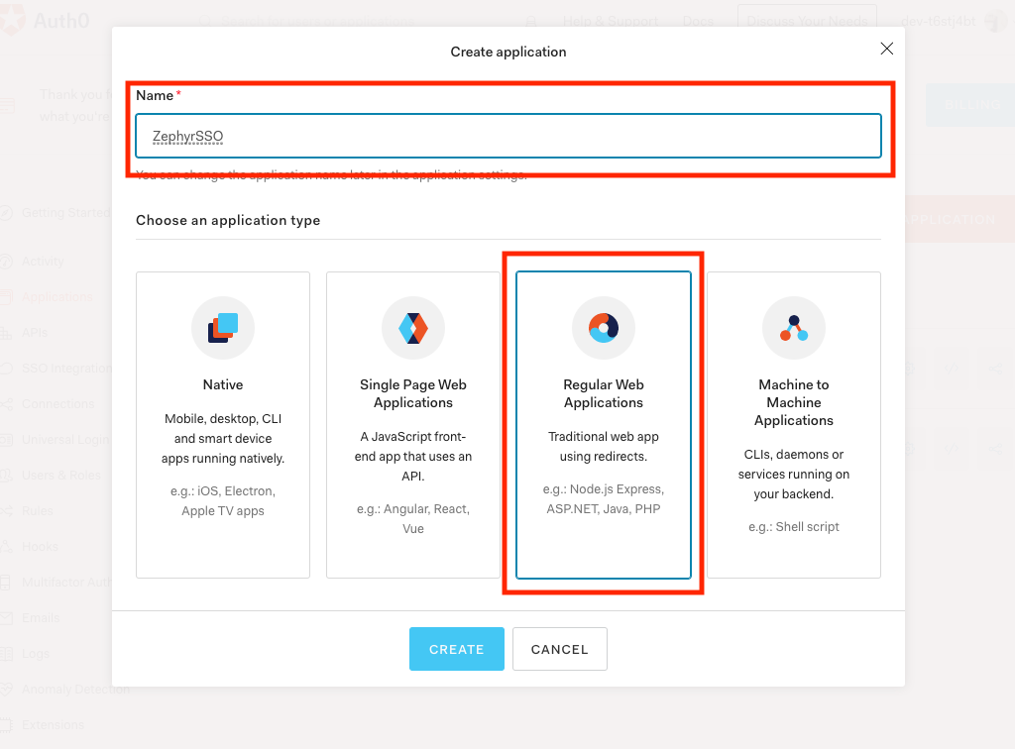Select the Native application type
Image resolution: width=1015 pixels, height=749 pixels.
pyautogui.click(x=222, y=424)
